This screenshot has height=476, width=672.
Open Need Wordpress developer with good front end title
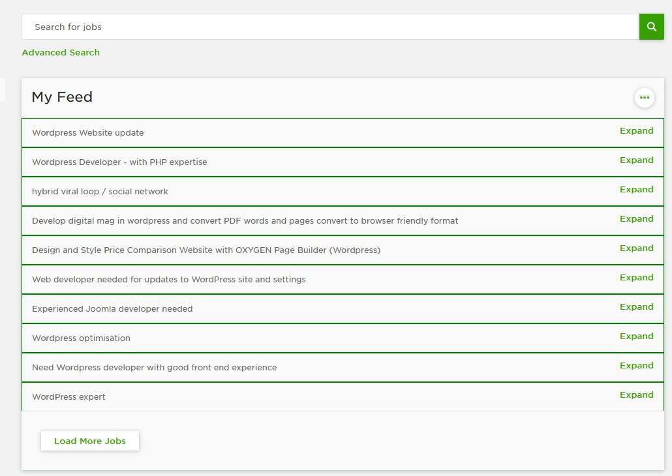click(x=154, y=368)
